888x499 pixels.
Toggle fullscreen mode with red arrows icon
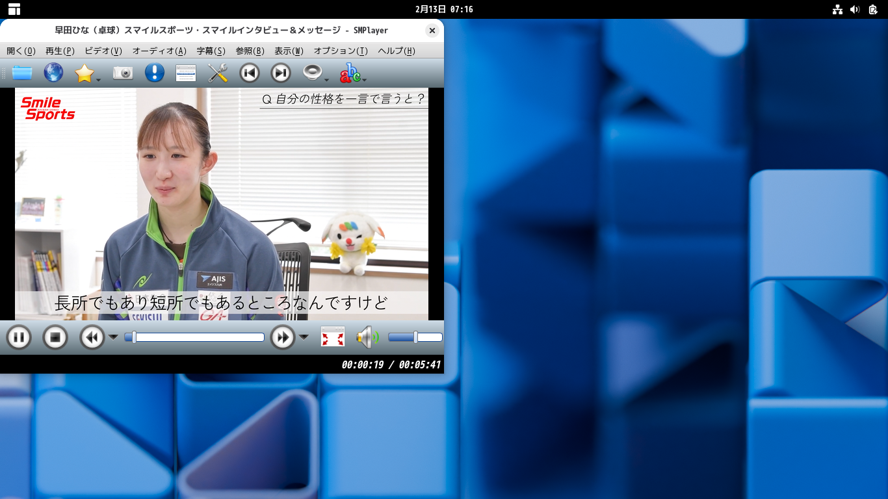tap(333, 337)
